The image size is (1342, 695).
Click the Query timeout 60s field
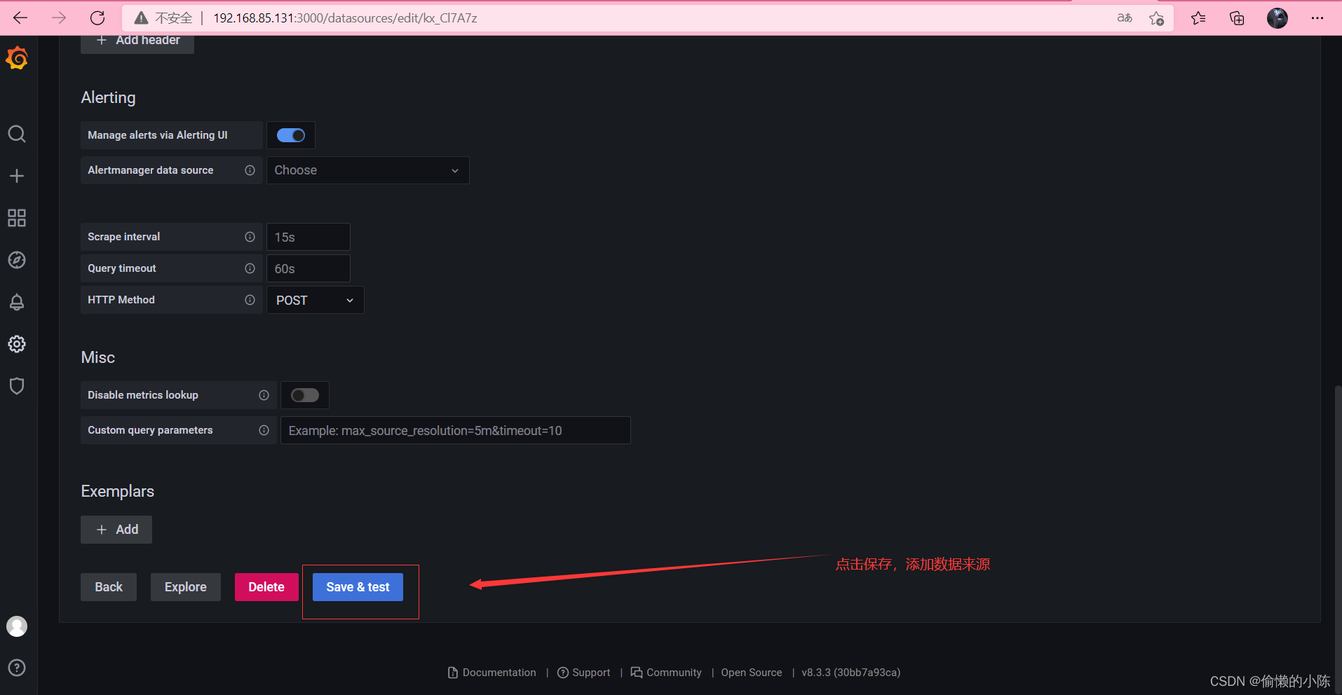(309, 268)
